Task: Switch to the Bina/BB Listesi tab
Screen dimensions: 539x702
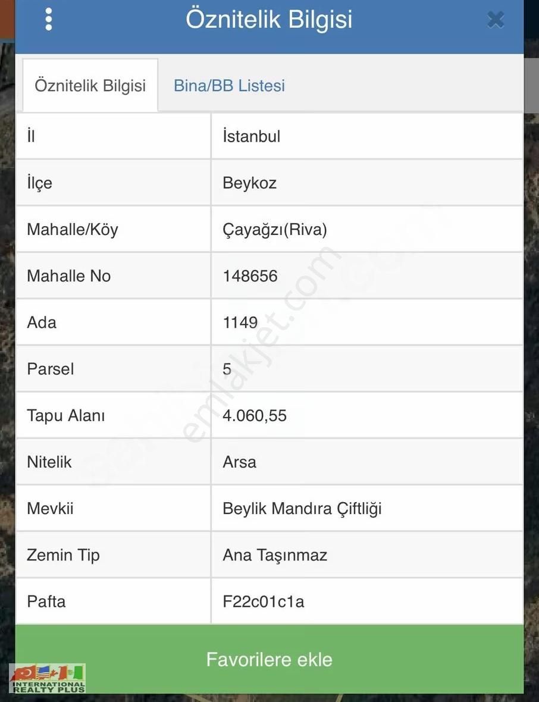Action: pos(229,86)
